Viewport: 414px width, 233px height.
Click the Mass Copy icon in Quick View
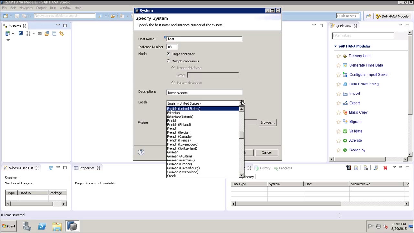345,112
